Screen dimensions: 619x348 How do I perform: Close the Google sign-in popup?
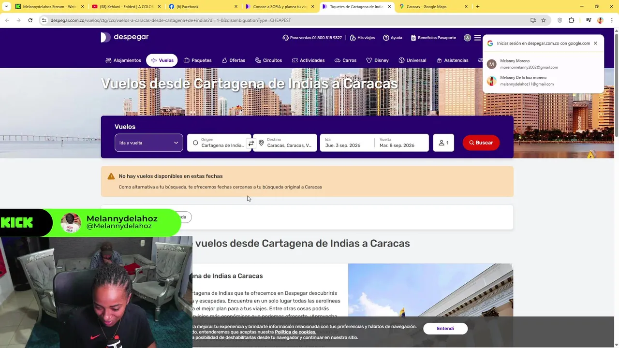[595, 43]
